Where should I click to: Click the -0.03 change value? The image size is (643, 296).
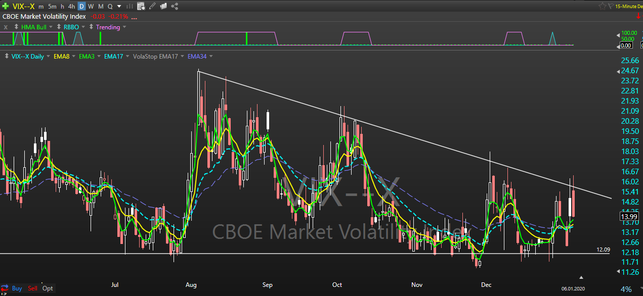coord(98,17)
